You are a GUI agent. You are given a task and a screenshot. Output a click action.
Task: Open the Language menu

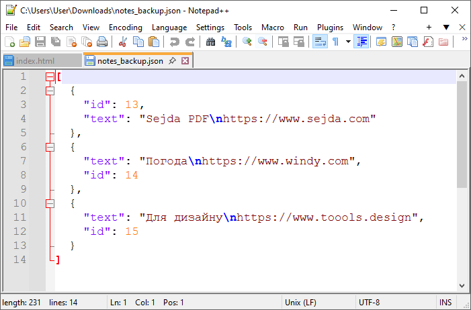(169, 28)
